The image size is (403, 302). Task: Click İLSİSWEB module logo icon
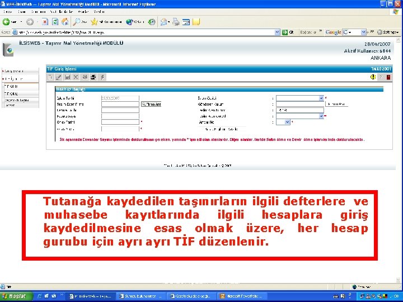[8, 50]
